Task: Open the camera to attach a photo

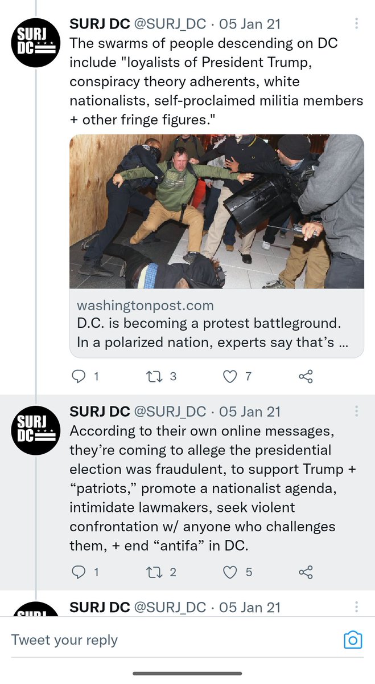Action: [x=353, y=640]
